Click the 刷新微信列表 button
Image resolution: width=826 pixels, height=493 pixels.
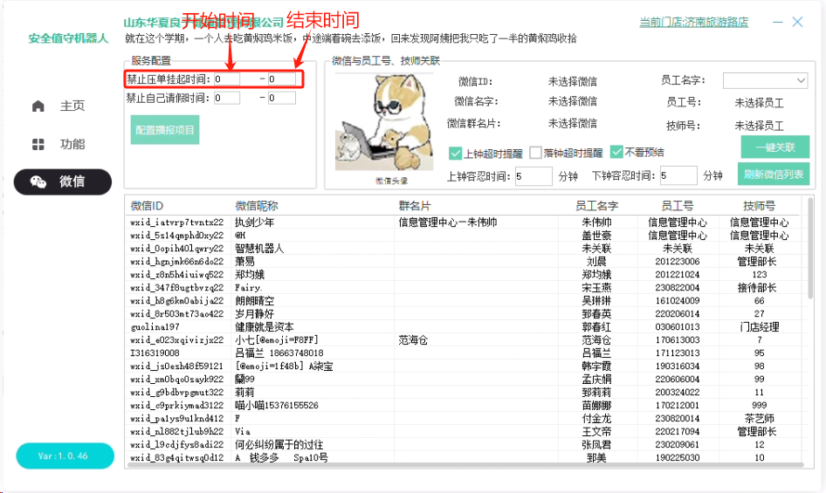pyautogui.click(x=774, y=174)
